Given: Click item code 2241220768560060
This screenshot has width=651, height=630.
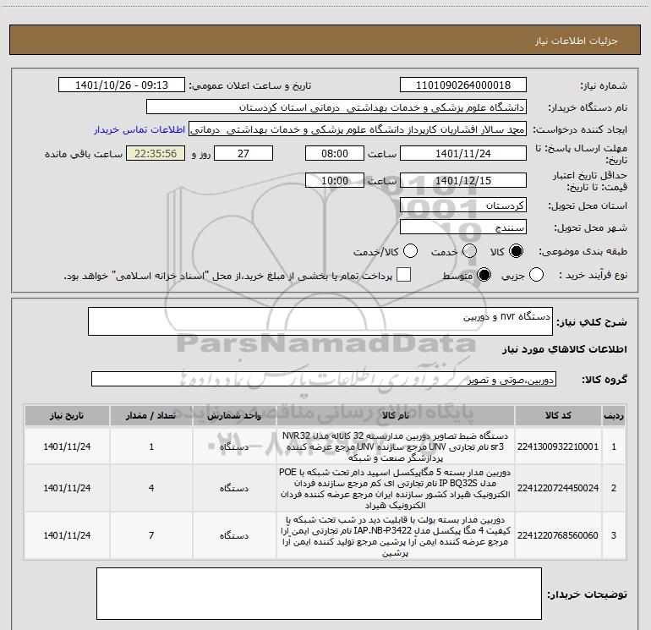Looking at the screenshot, I should (558, 535).
